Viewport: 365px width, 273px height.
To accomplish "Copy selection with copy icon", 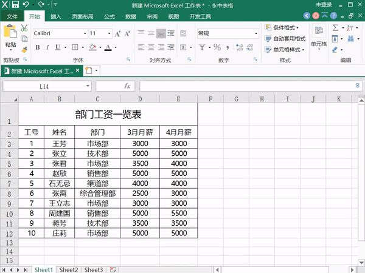I will [x=24, y=38].
